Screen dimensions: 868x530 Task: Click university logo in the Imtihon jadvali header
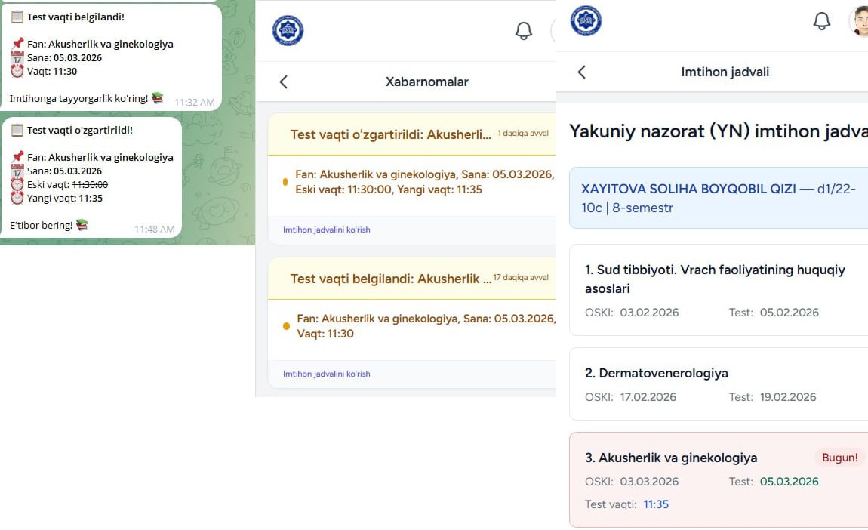click(586, 21)
